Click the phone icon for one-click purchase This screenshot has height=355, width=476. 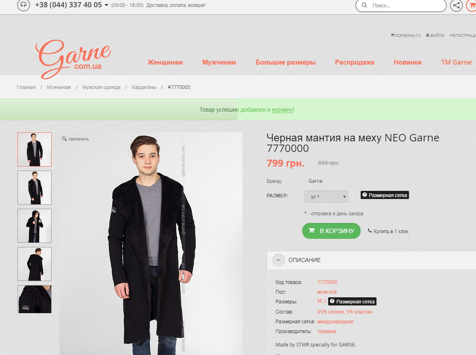[370, 231]
